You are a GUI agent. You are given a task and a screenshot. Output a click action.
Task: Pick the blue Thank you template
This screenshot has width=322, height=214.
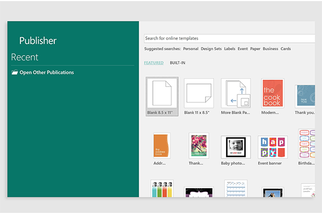[305, 100]
